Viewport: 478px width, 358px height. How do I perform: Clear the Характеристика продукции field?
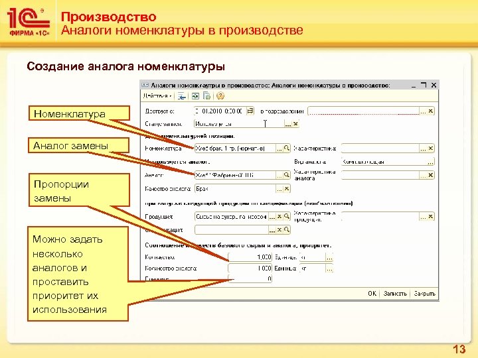(x=430, y=216)
